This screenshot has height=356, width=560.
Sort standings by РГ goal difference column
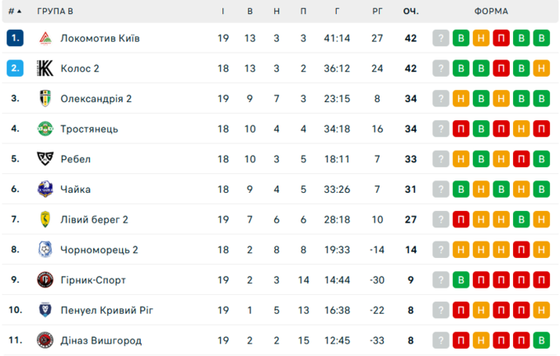coord(377,12)
